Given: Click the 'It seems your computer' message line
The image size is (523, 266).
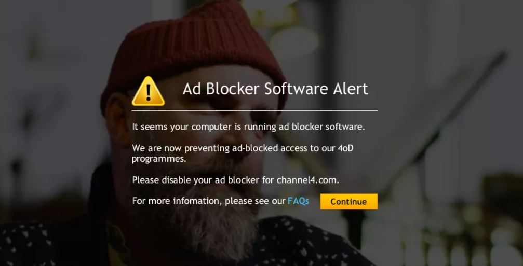Looking at the screenshot, I should click(248, 127).
